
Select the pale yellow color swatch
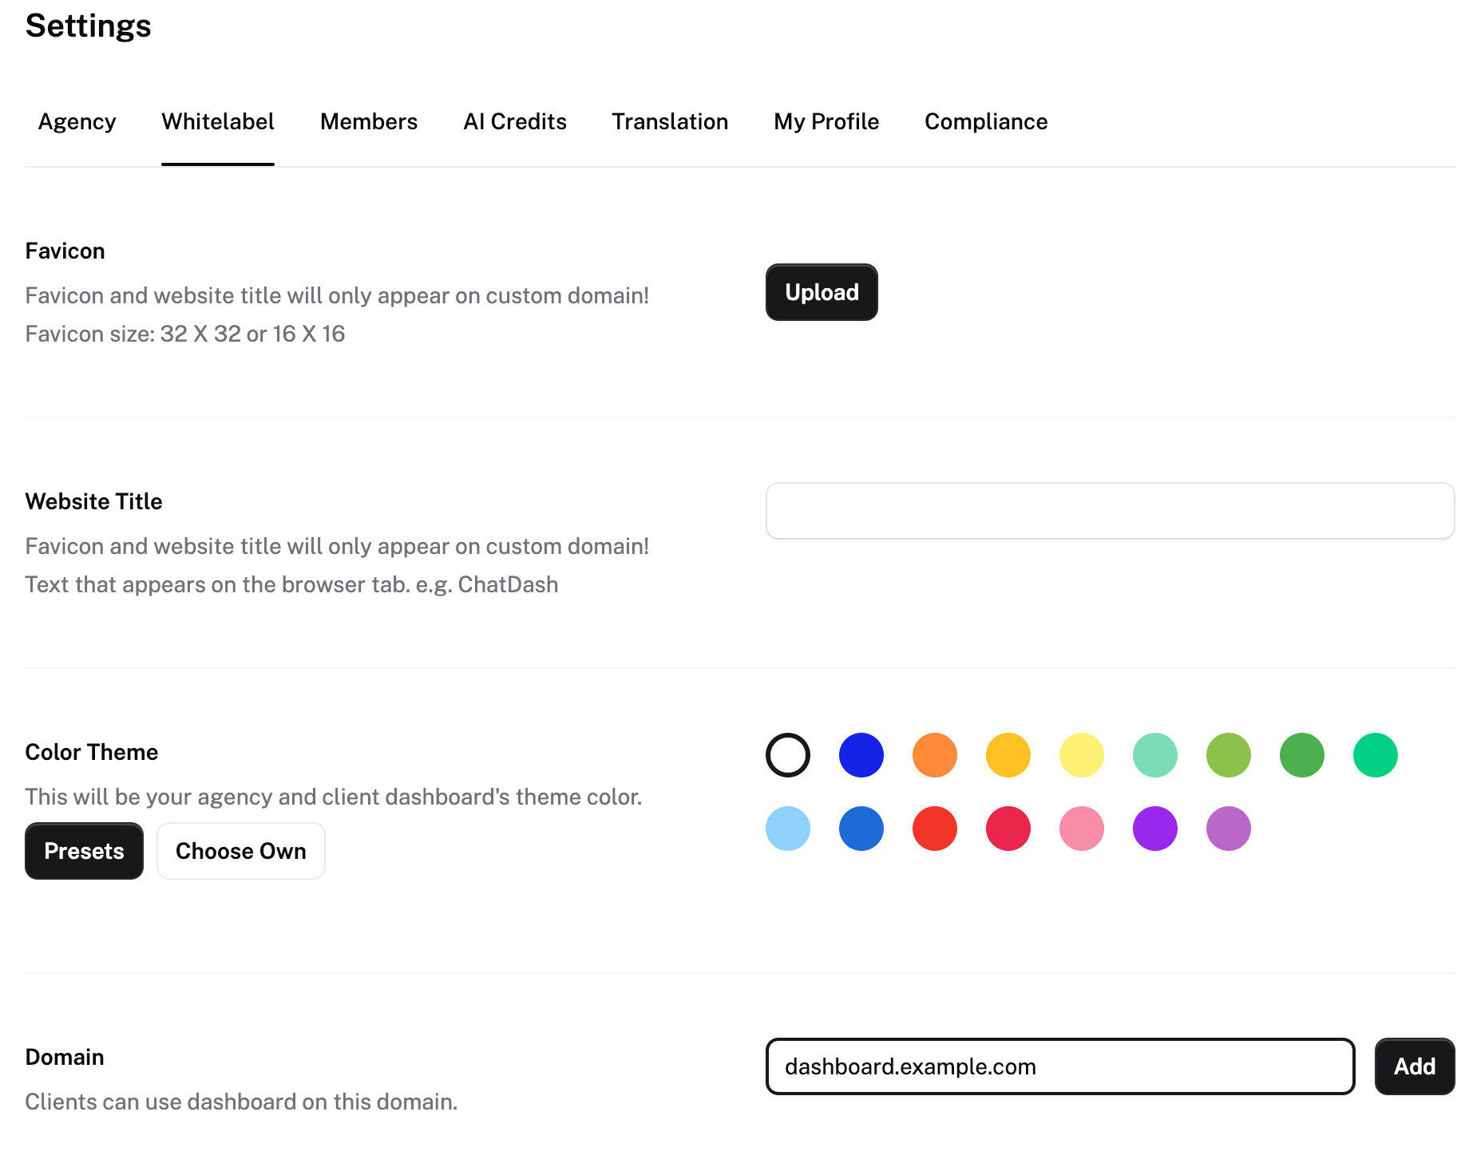pyautogui.click(x=1081, y=755)
